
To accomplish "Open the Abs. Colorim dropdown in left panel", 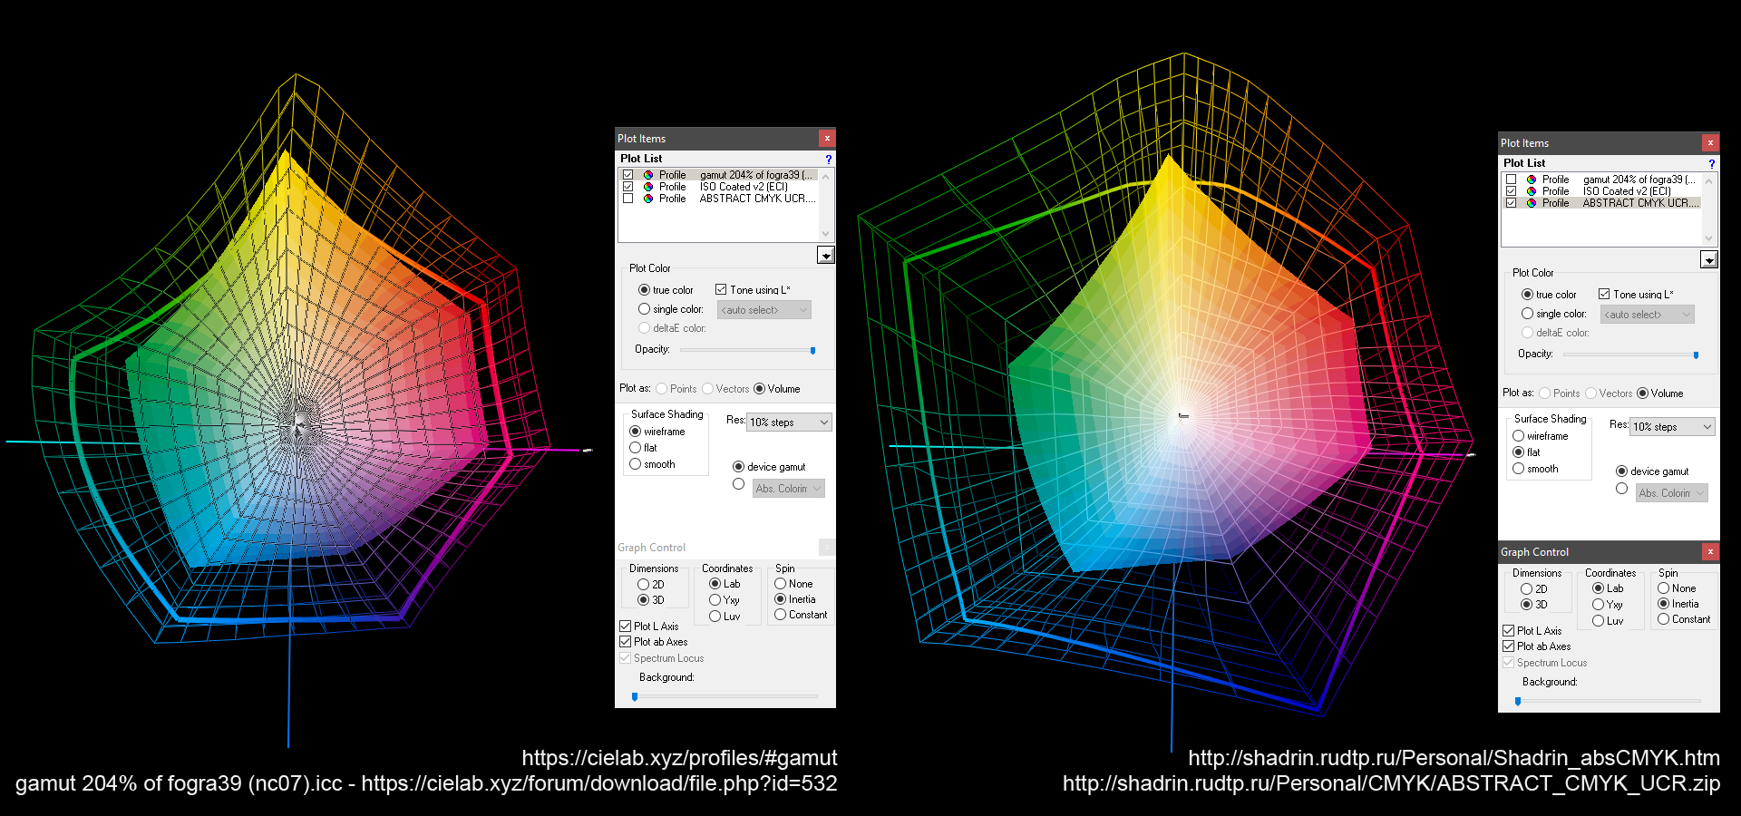I will pyautogui.click(x=788, y=489).
